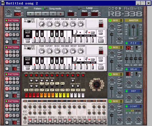Viewport: 152px width, 126px height.
Task: Select bank B in first 303 pattern selector
Action: (10, 35)
